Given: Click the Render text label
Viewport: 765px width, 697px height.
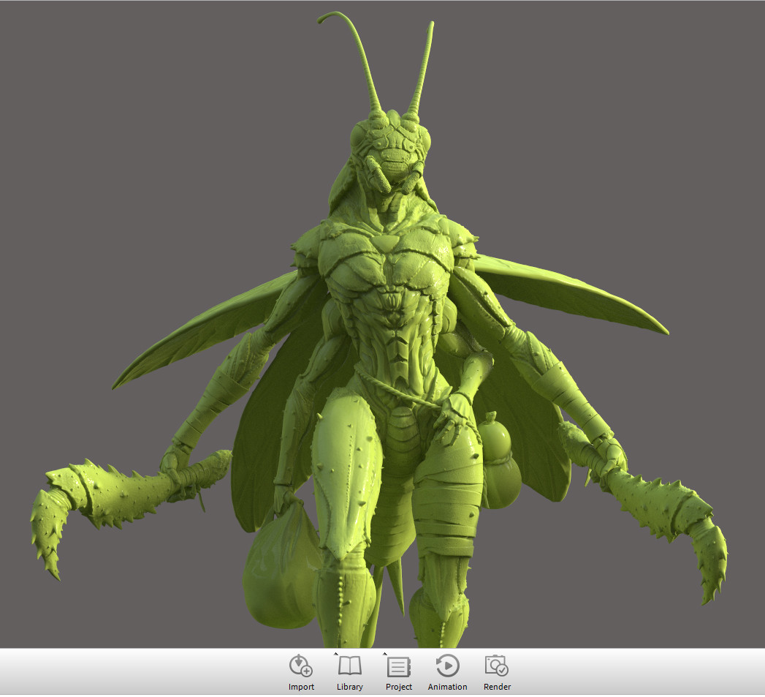Looking at the screenshot, I should [496, 687].
